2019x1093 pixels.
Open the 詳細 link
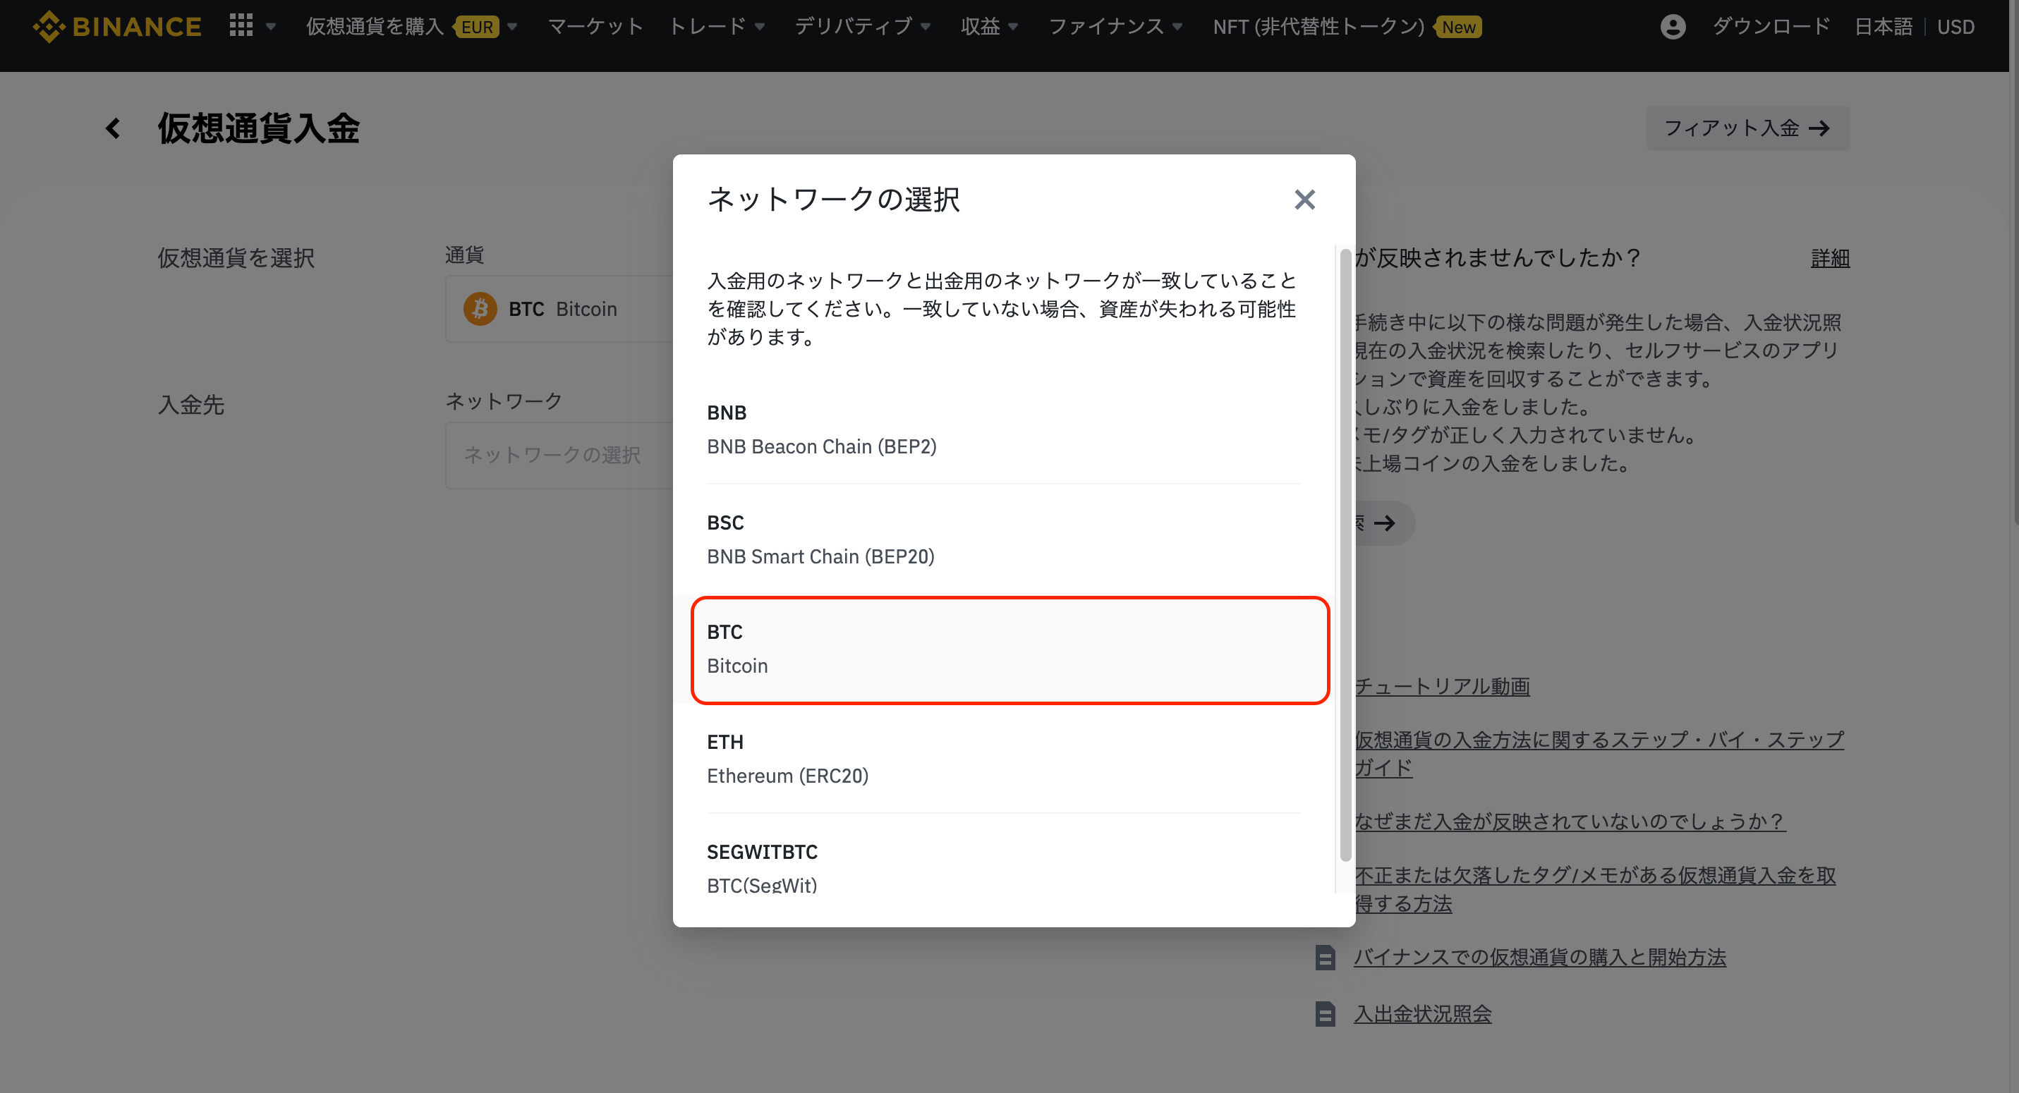coord(1830,258)
